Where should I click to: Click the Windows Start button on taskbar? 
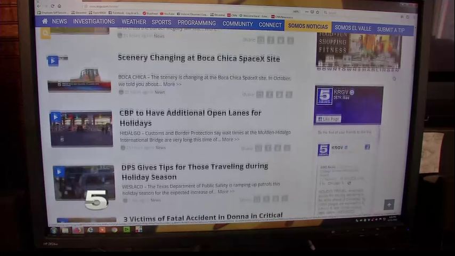tap(53, 230)
